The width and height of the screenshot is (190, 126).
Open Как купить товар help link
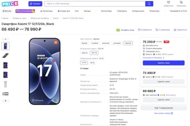coord(162,113)
